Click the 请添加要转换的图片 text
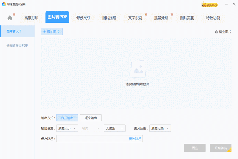The image size is (238, 159). (x=137, y=84)
